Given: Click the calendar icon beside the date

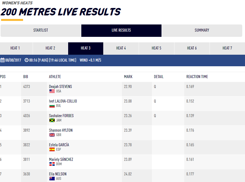Looking at the screenshot, I should coord(2,60).
